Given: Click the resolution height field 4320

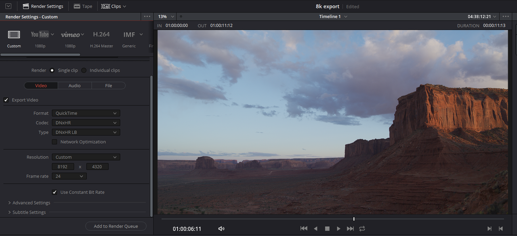Looking at the screenshot, I should (x=97, y=166).
